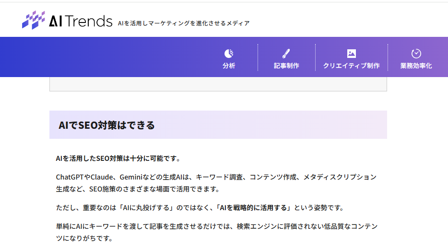The height and width of the screenshot is (247, 448).
Task: Open the 業務効率化 clock checkmark icon
Action: [x=416, y=54]
